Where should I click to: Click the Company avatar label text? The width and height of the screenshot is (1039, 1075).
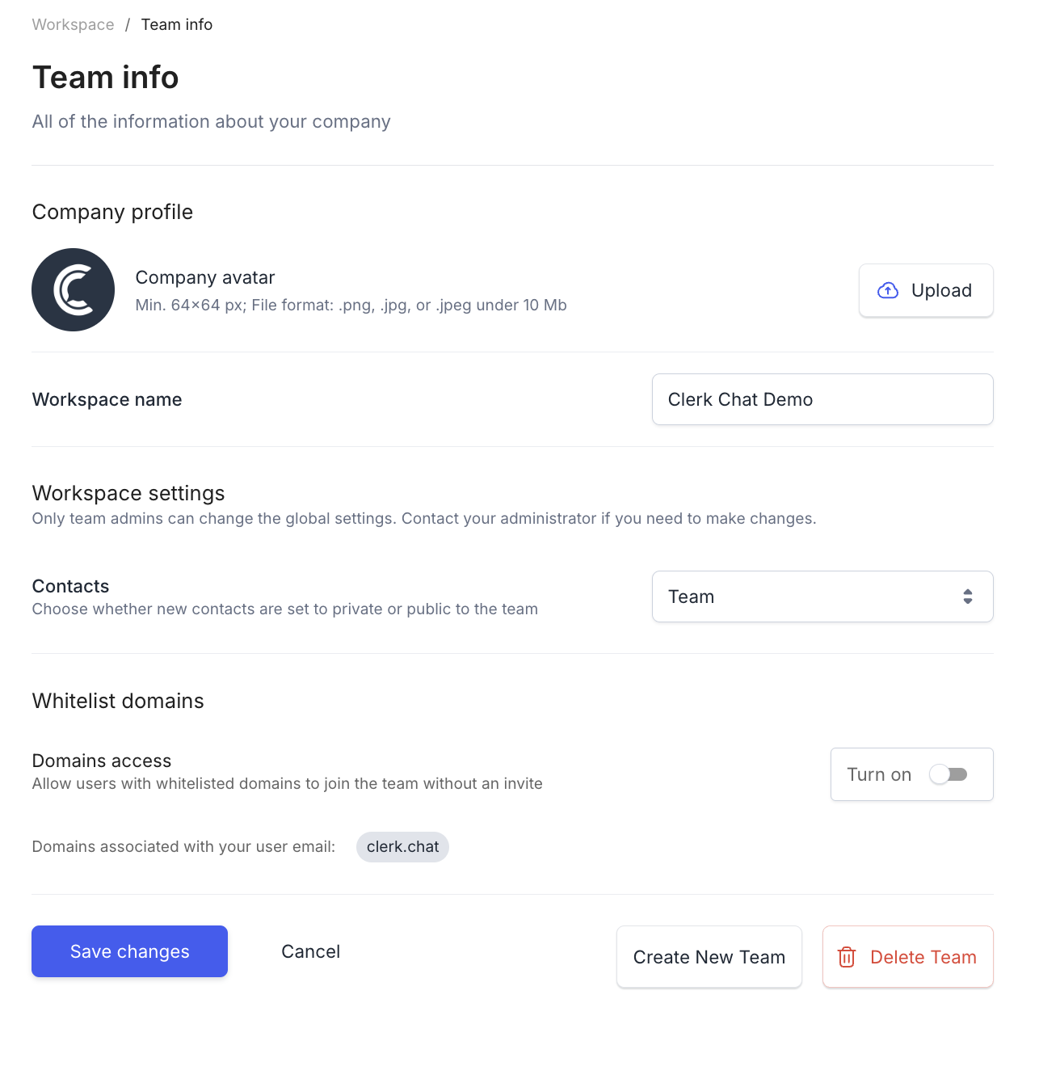[205, 277]
